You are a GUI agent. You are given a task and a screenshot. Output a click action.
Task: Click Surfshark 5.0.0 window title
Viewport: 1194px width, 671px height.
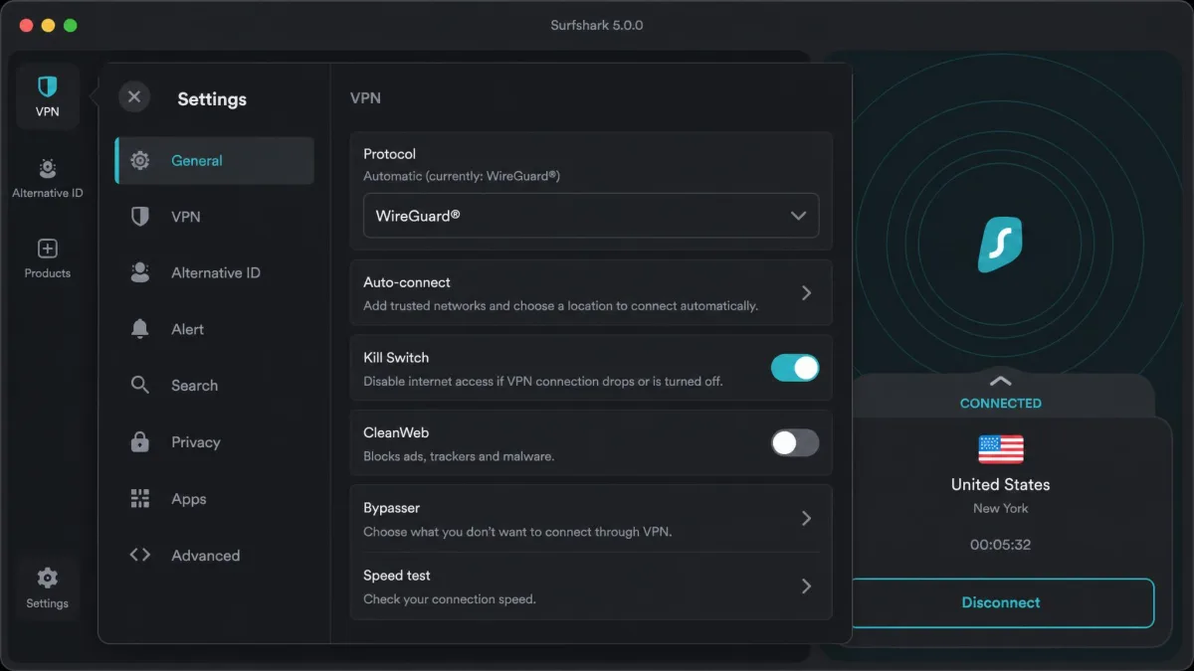[x=597, y=25]
